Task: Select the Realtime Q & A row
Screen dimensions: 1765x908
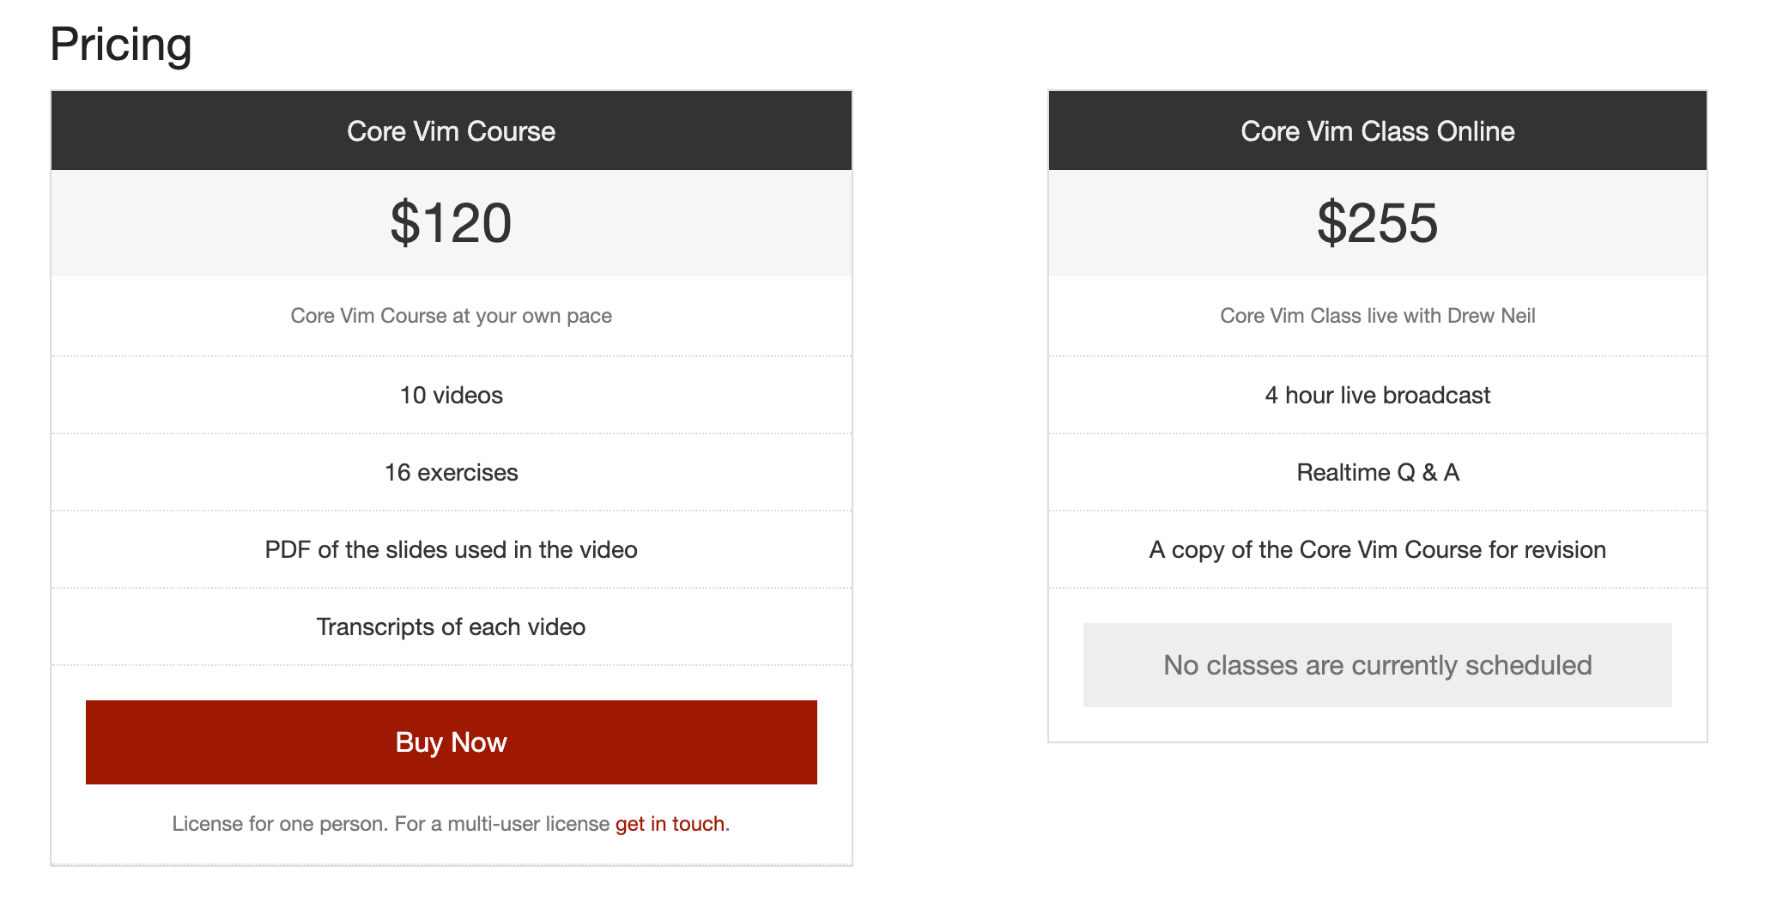Action: tap(1377, 472)
